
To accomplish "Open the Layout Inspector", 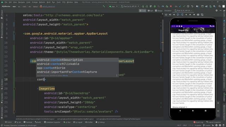I will (213, 122).
